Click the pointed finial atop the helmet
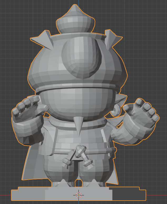The width and height of the screenshot is (167, 204). [76, 19]
